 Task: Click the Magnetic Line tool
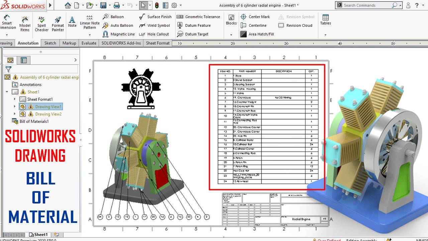tap(119, 34)
